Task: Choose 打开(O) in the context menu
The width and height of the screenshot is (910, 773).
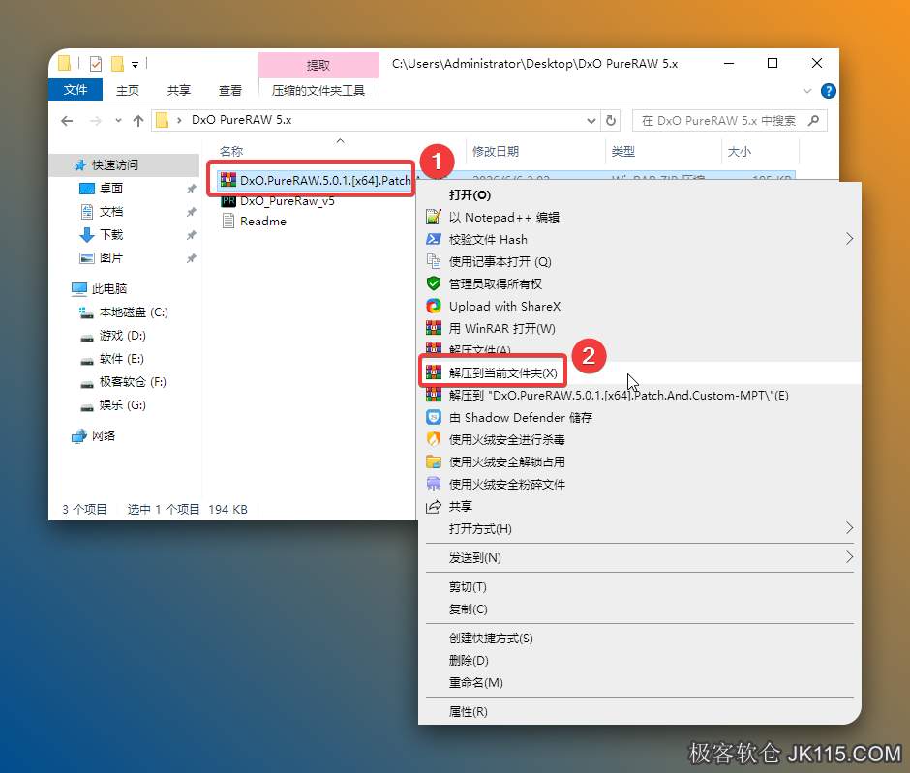Action: coord(640,194)
